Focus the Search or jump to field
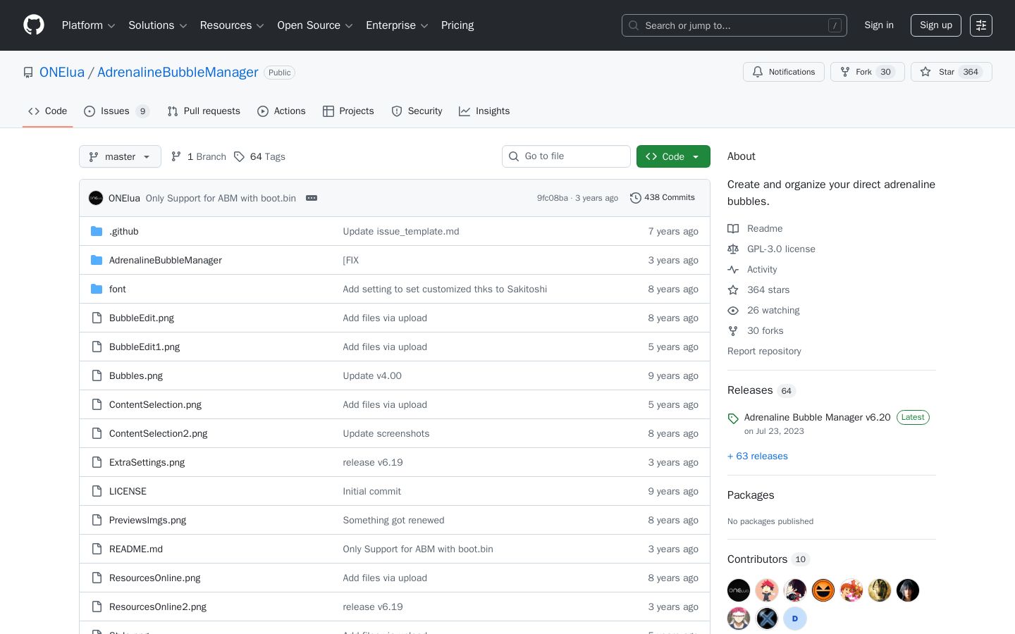Screen dimensions: 1015x634 coord(734,25)
